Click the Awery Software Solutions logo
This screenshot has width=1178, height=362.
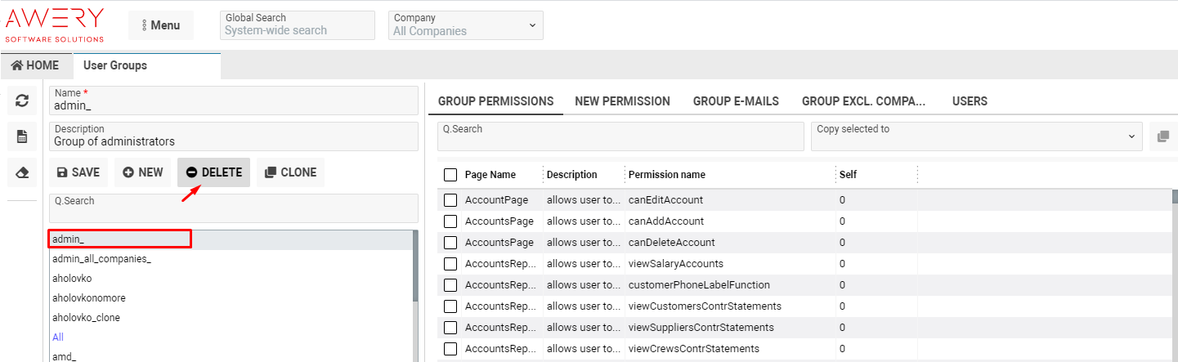point(55,25)
